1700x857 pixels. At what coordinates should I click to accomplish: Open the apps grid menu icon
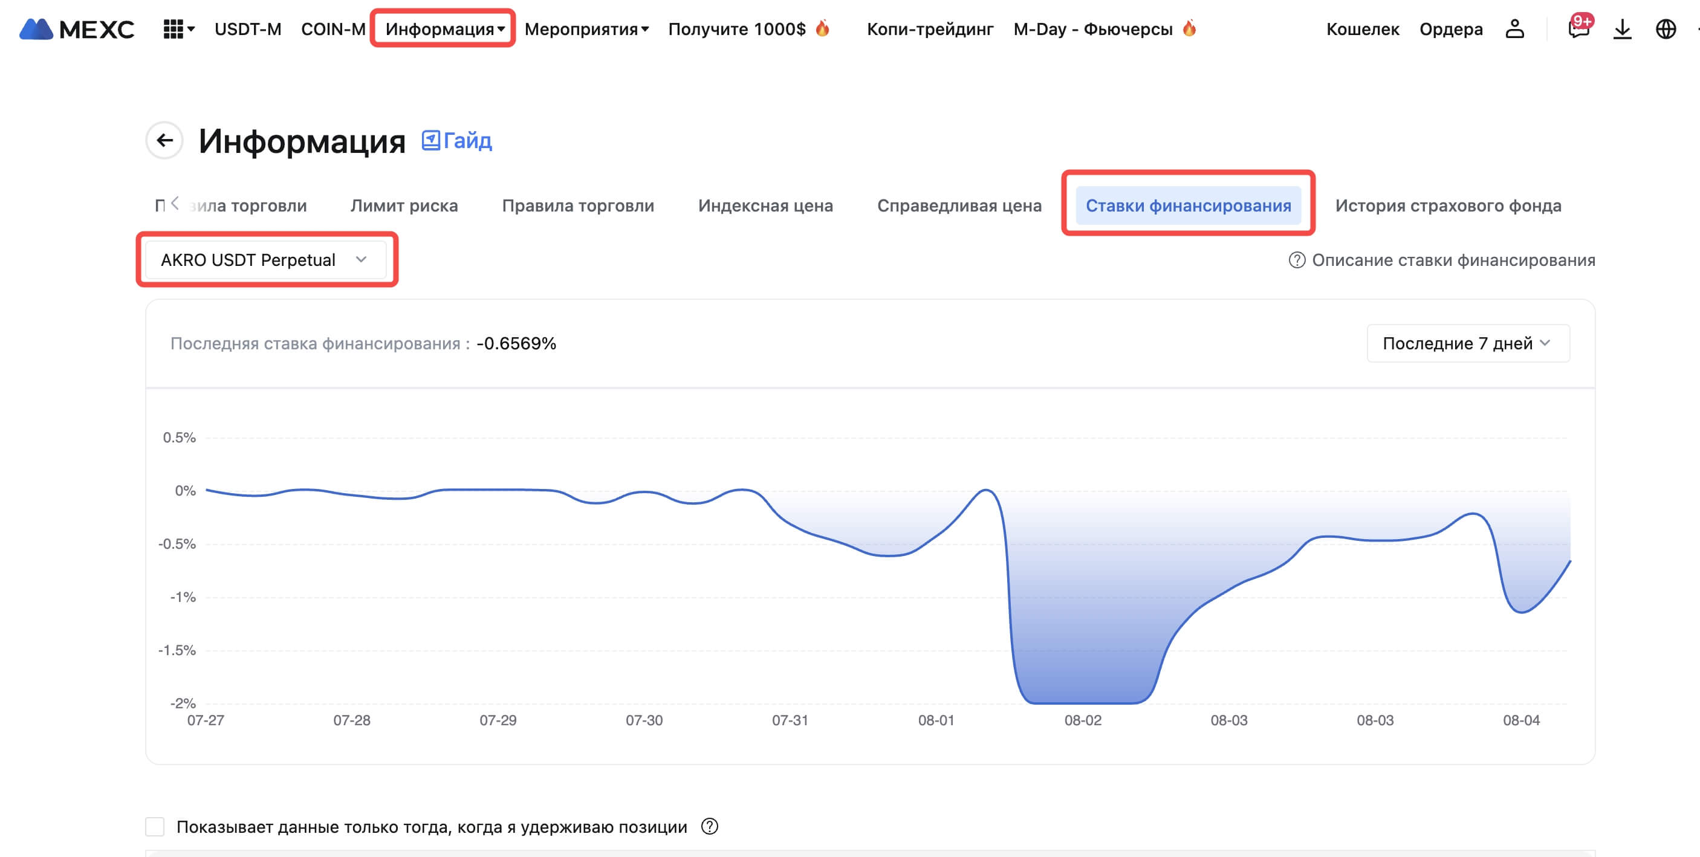[x=173, y=29]
